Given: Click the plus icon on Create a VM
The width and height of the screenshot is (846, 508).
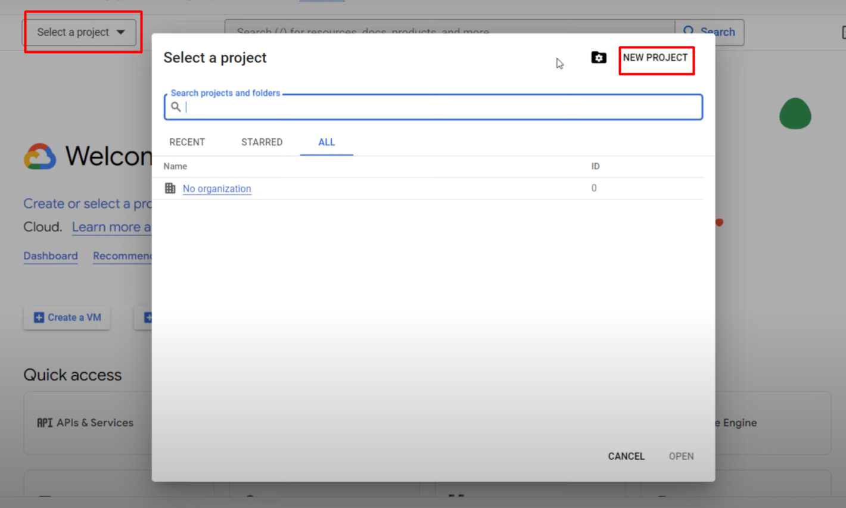Looking at the screenshot, I should coord(39,318).
